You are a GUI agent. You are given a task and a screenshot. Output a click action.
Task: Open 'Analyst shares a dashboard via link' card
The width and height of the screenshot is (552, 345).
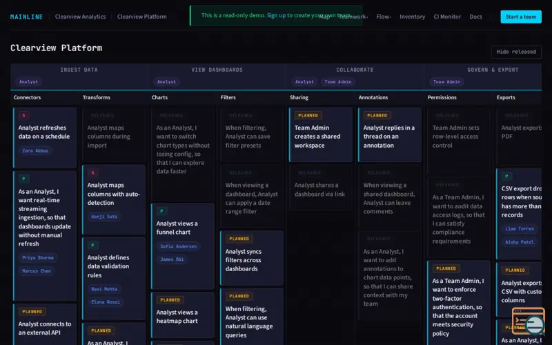point(320,188)
